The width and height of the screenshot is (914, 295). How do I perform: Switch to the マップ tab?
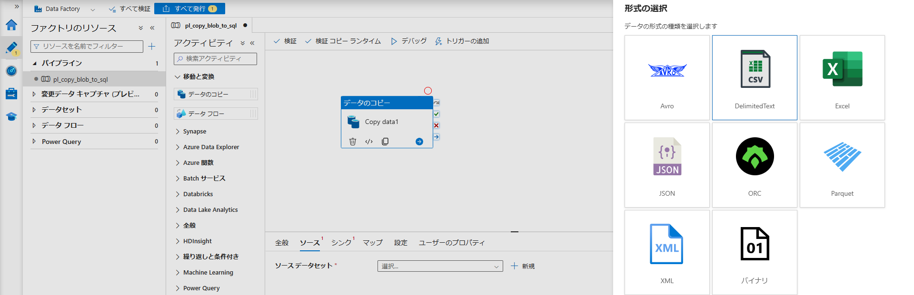(x=372, y=243)
